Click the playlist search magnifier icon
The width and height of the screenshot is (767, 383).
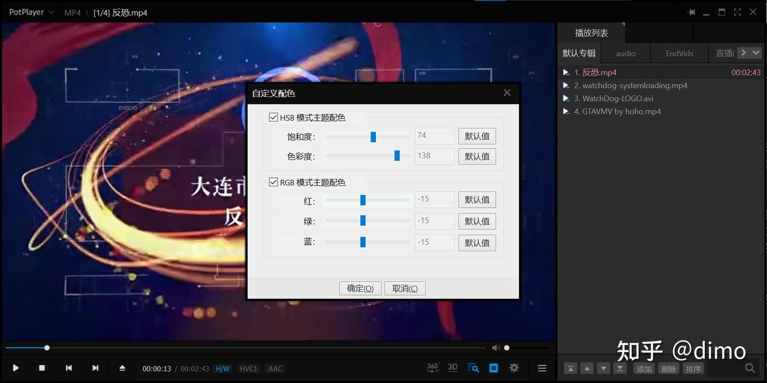point(750,368)
